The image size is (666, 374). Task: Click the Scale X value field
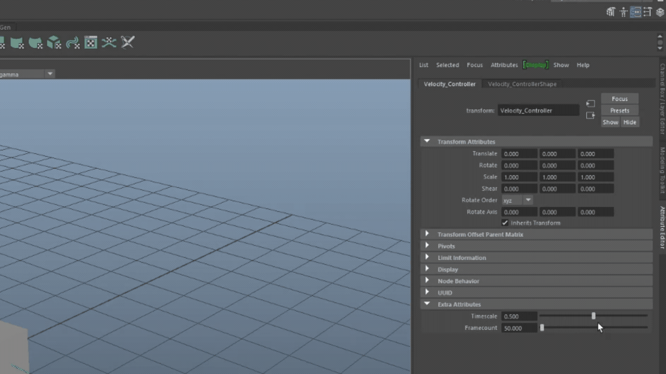(x=519, y=177)
